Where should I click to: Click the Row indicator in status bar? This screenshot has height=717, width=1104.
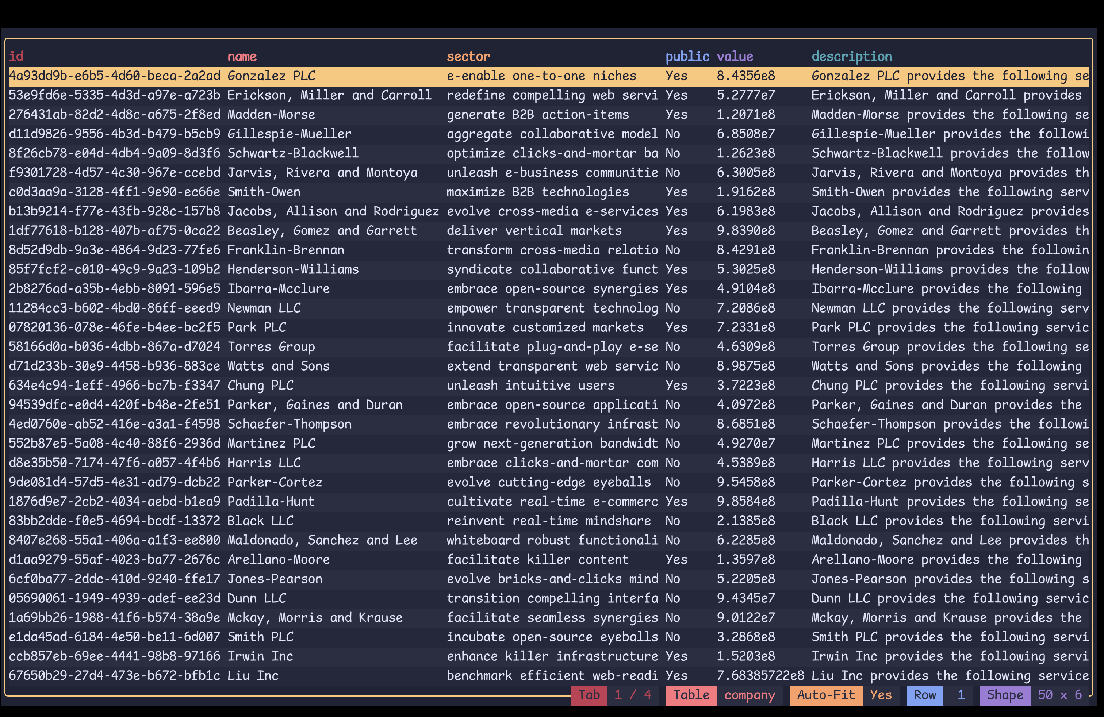click(x=924, y=695)
